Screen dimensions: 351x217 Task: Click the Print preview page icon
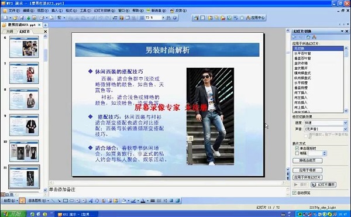(x=51, y=18)
